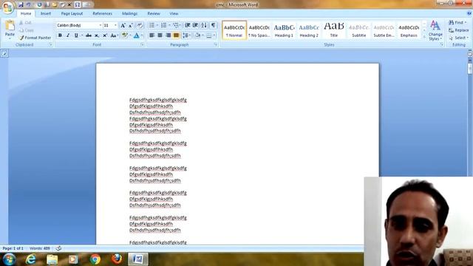Screen dimensions: 473x266
Task: Open the Mailings tab
Action: click(130, 13)
